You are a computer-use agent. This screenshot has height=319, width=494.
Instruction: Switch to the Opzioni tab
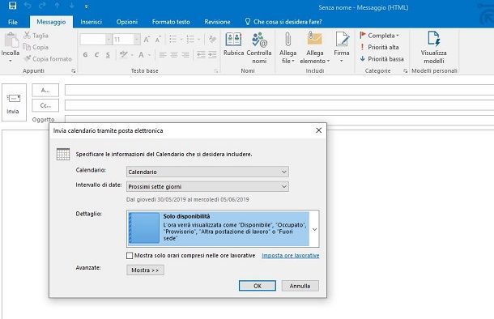(127, 22)
